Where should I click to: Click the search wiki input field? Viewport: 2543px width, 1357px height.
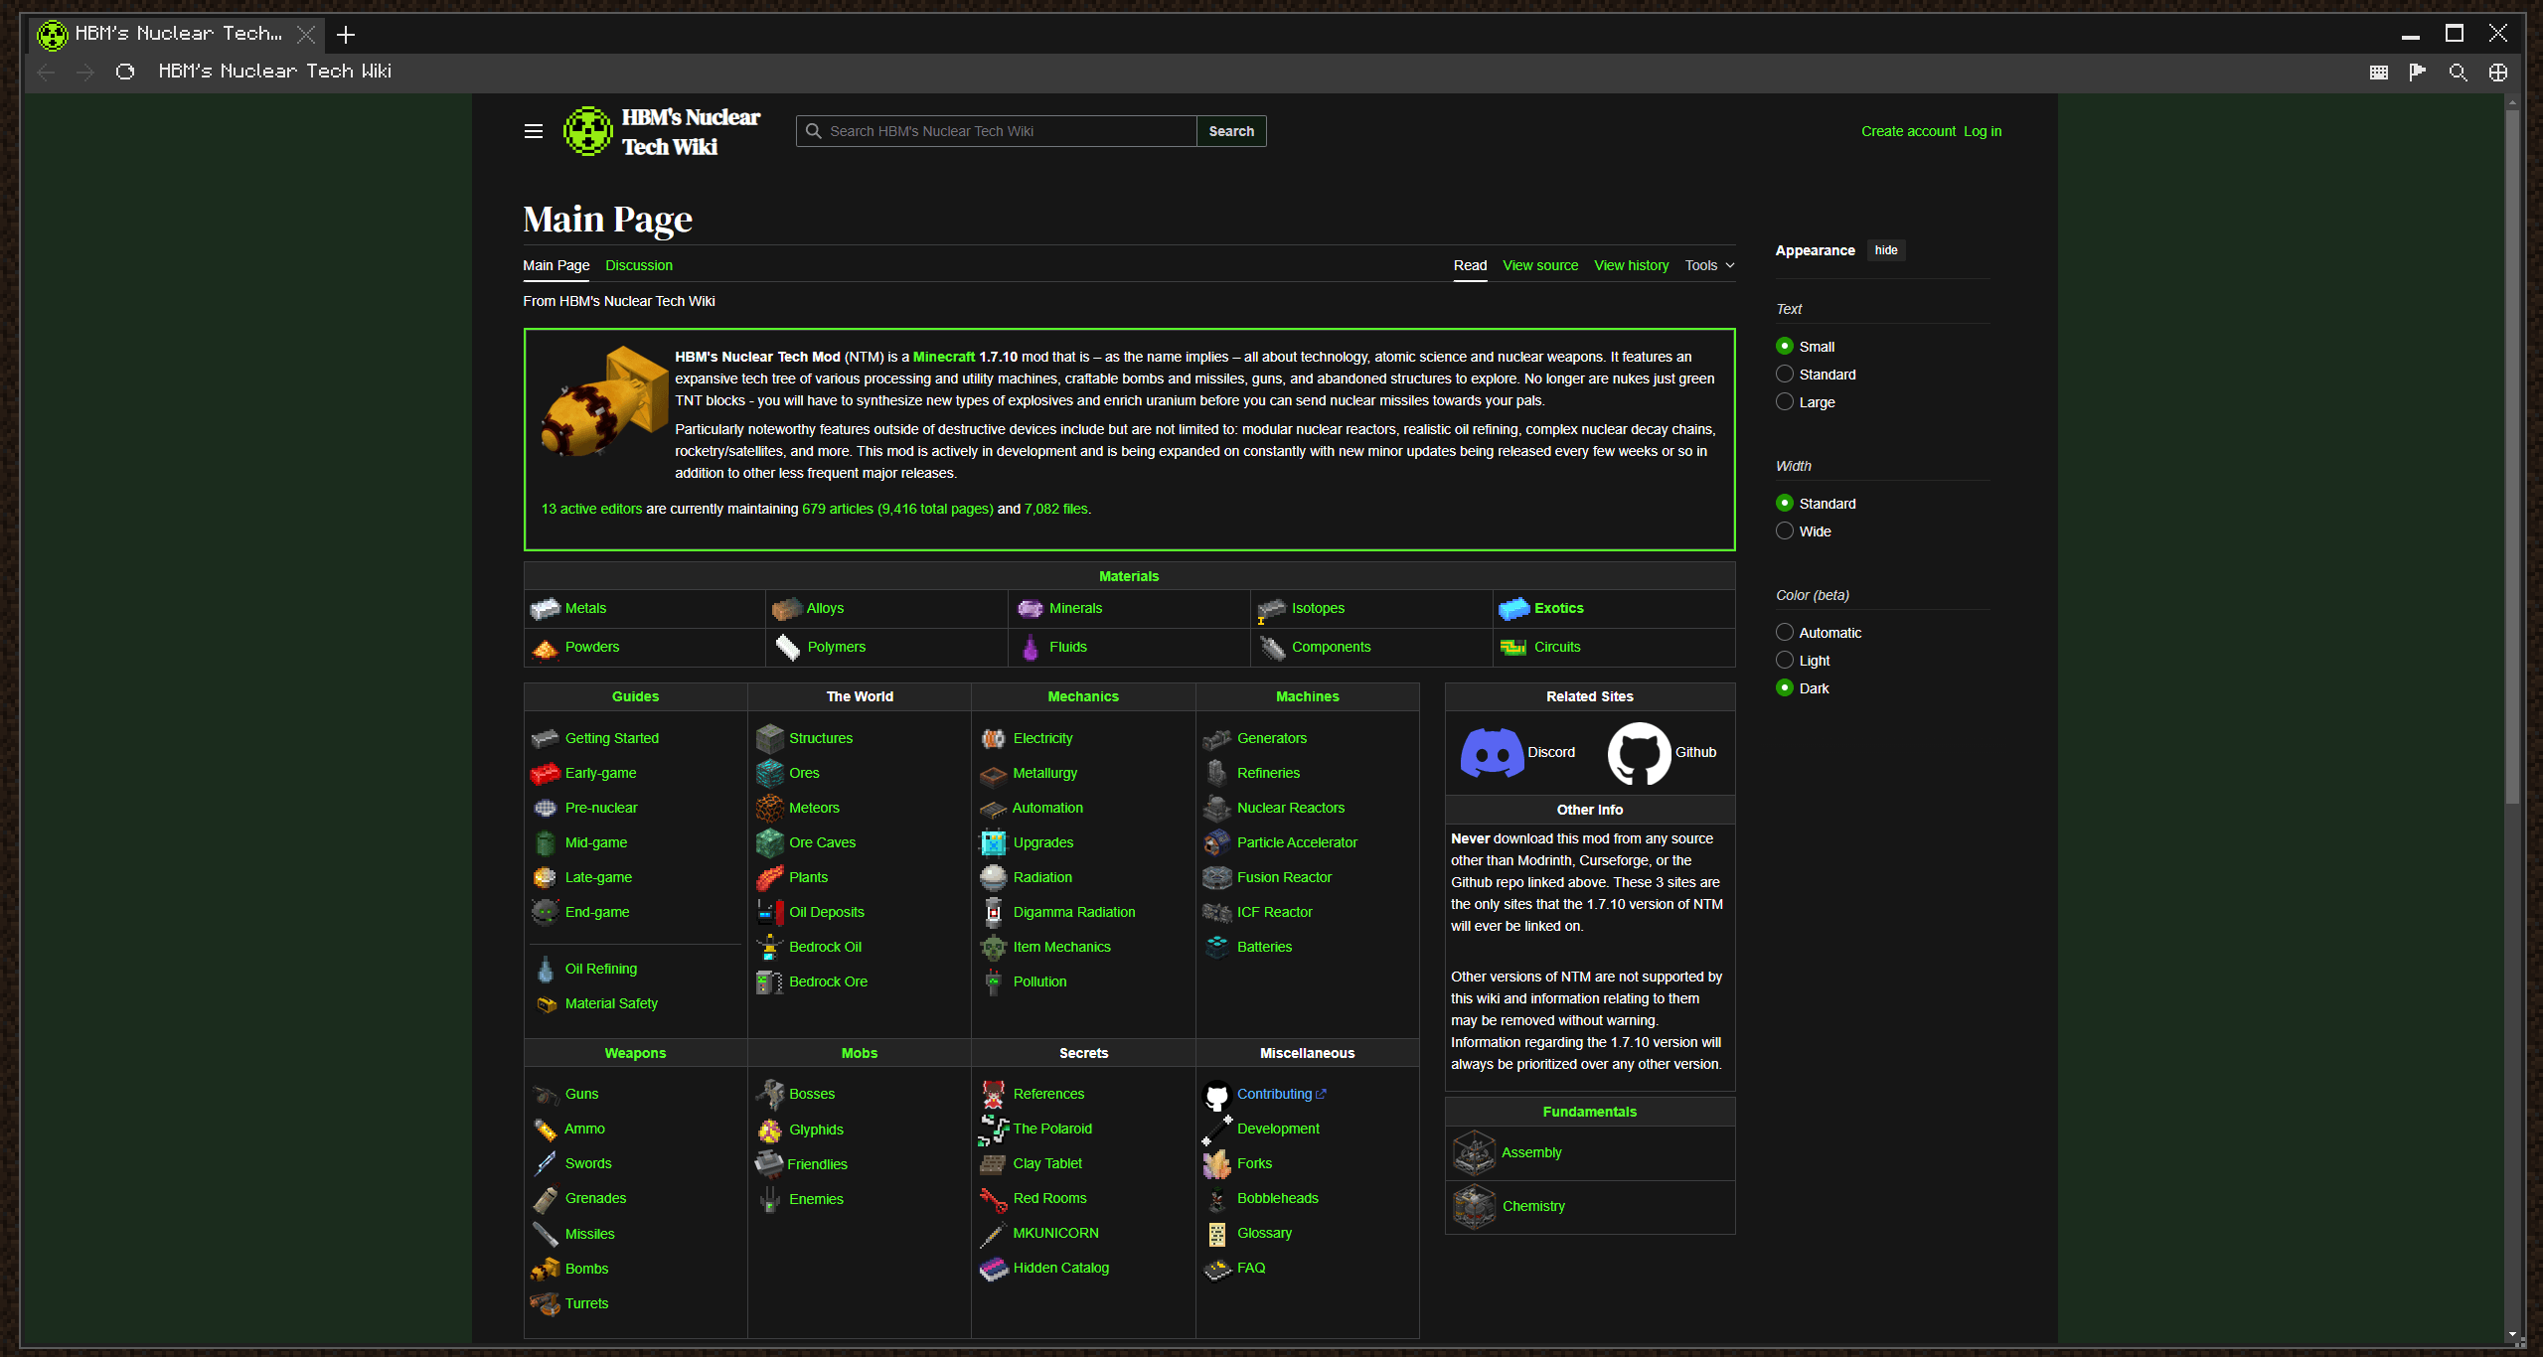pos(997,131)
